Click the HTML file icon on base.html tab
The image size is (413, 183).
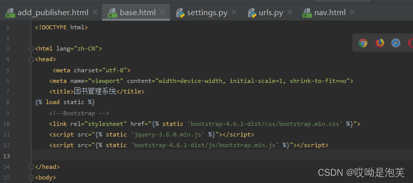pos(112,13)
